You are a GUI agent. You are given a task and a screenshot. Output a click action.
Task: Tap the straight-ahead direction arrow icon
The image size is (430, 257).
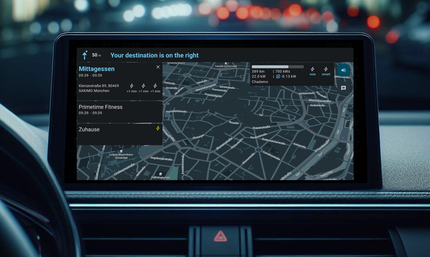[85, 55]
